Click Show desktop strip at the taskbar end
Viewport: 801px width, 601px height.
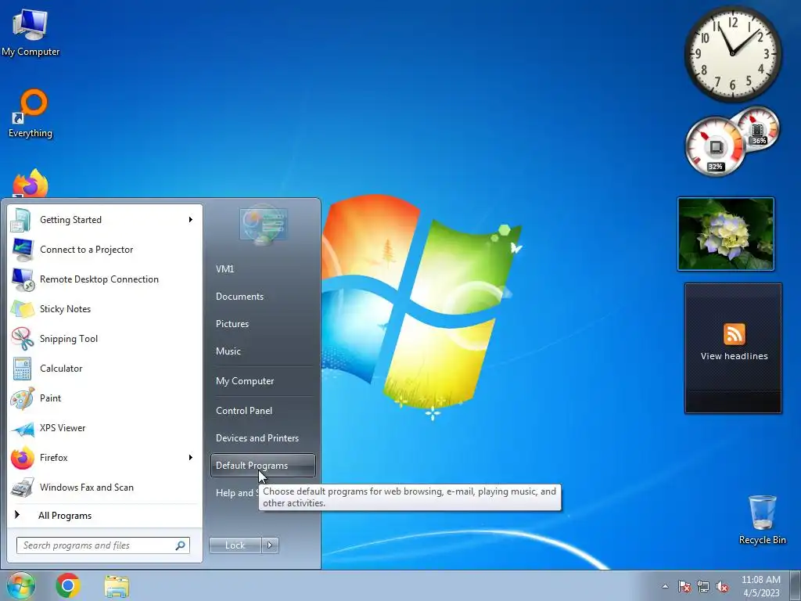[796, 585]
